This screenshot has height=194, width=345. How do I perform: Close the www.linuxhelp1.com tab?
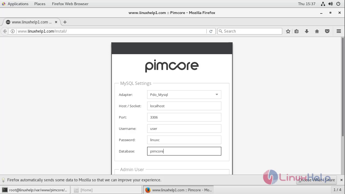56,22
